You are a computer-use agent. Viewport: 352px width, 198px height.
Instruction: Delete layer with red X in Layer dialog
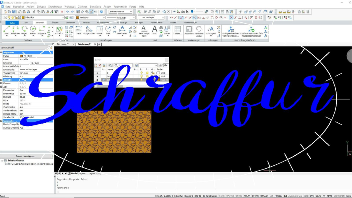(x=100, y=65)
